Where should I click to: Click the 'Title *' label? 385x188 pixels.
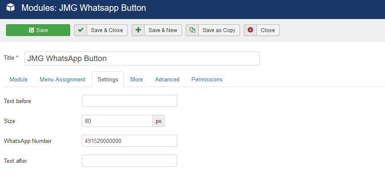click(x=11, y=58)
